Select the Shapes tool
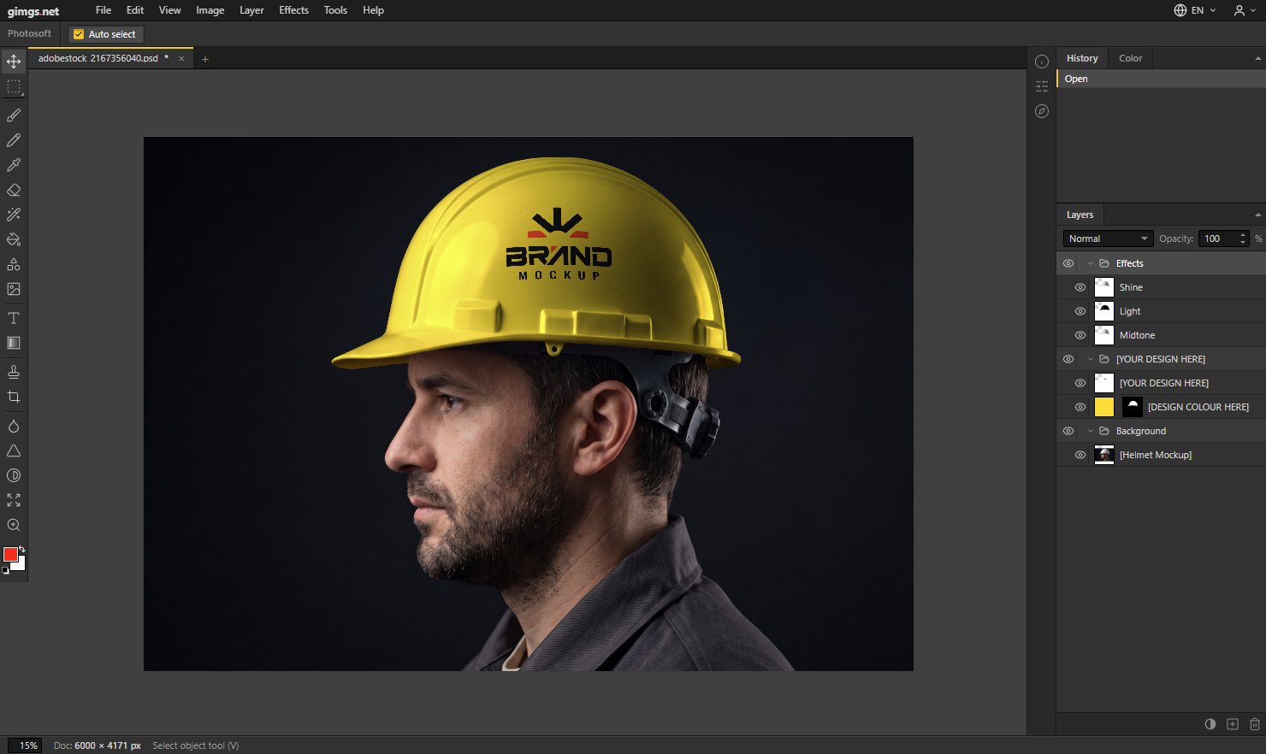The image size is (1266, 754). [x=14, y=264]
